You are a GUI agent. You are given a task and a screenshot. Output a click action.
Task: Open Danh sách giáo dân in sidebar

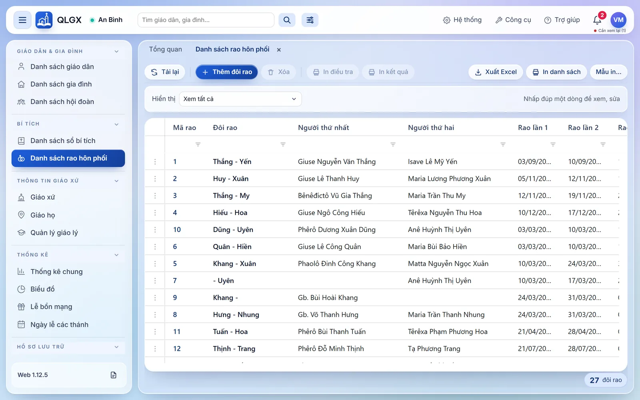click(x=68, y=67)
